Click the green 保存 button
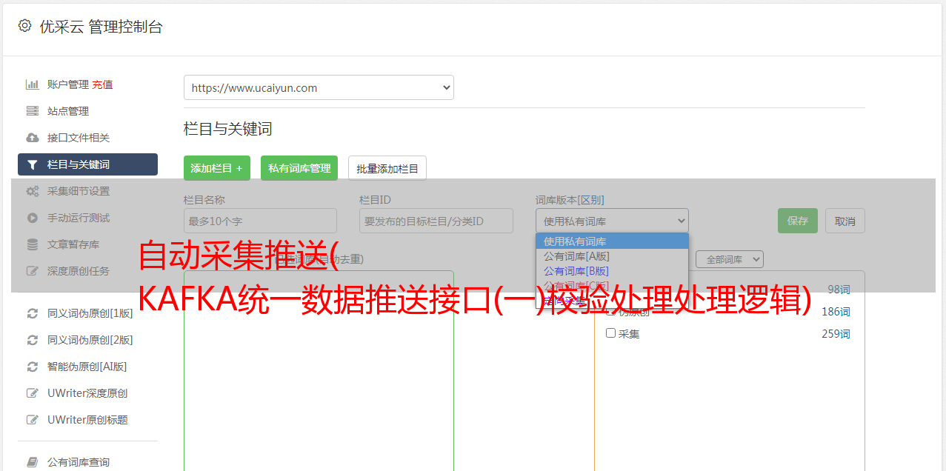 (798, 221)
